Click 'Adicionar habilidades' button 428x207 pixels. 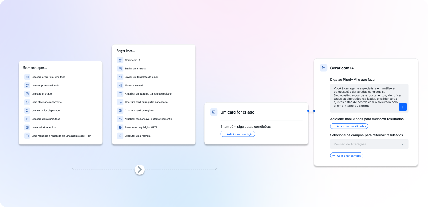[x=349, y=126]
